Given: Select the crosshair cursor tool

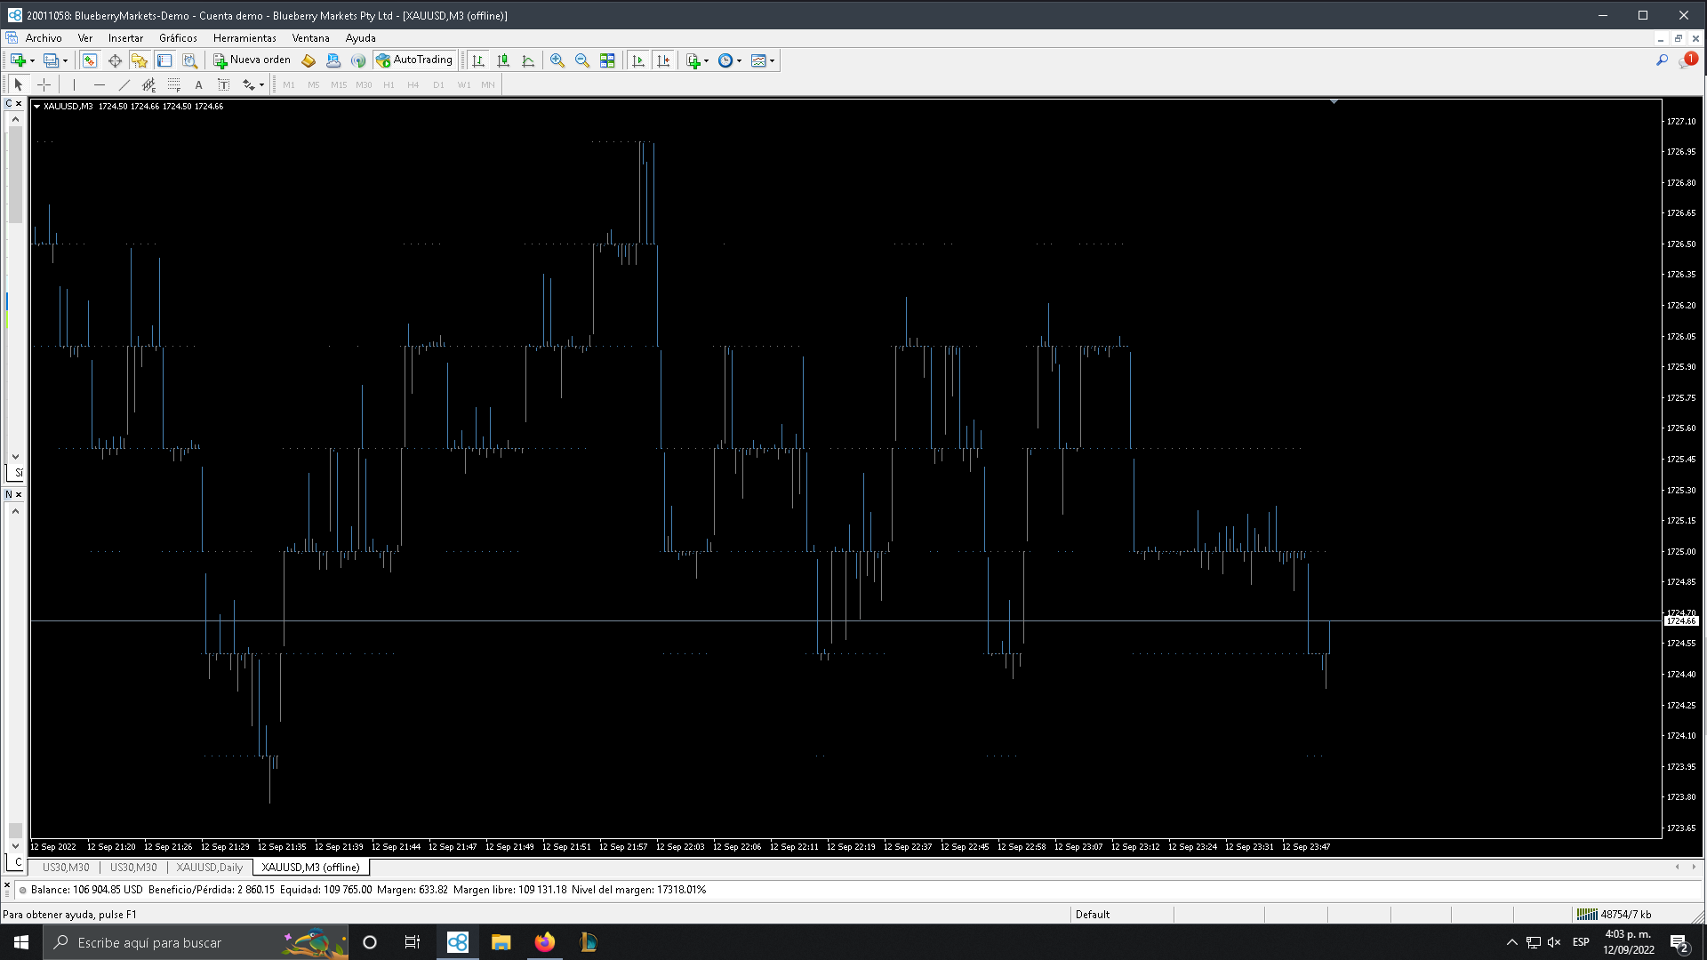Looking at the screenshot, I should tap(44, 84).
